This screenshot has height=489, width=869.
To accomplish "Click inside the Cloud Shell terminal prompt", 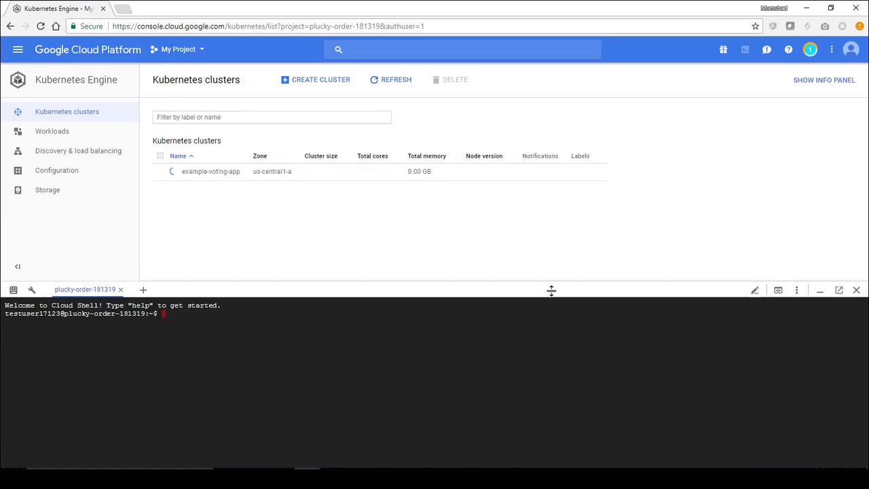I will (164, 314).
